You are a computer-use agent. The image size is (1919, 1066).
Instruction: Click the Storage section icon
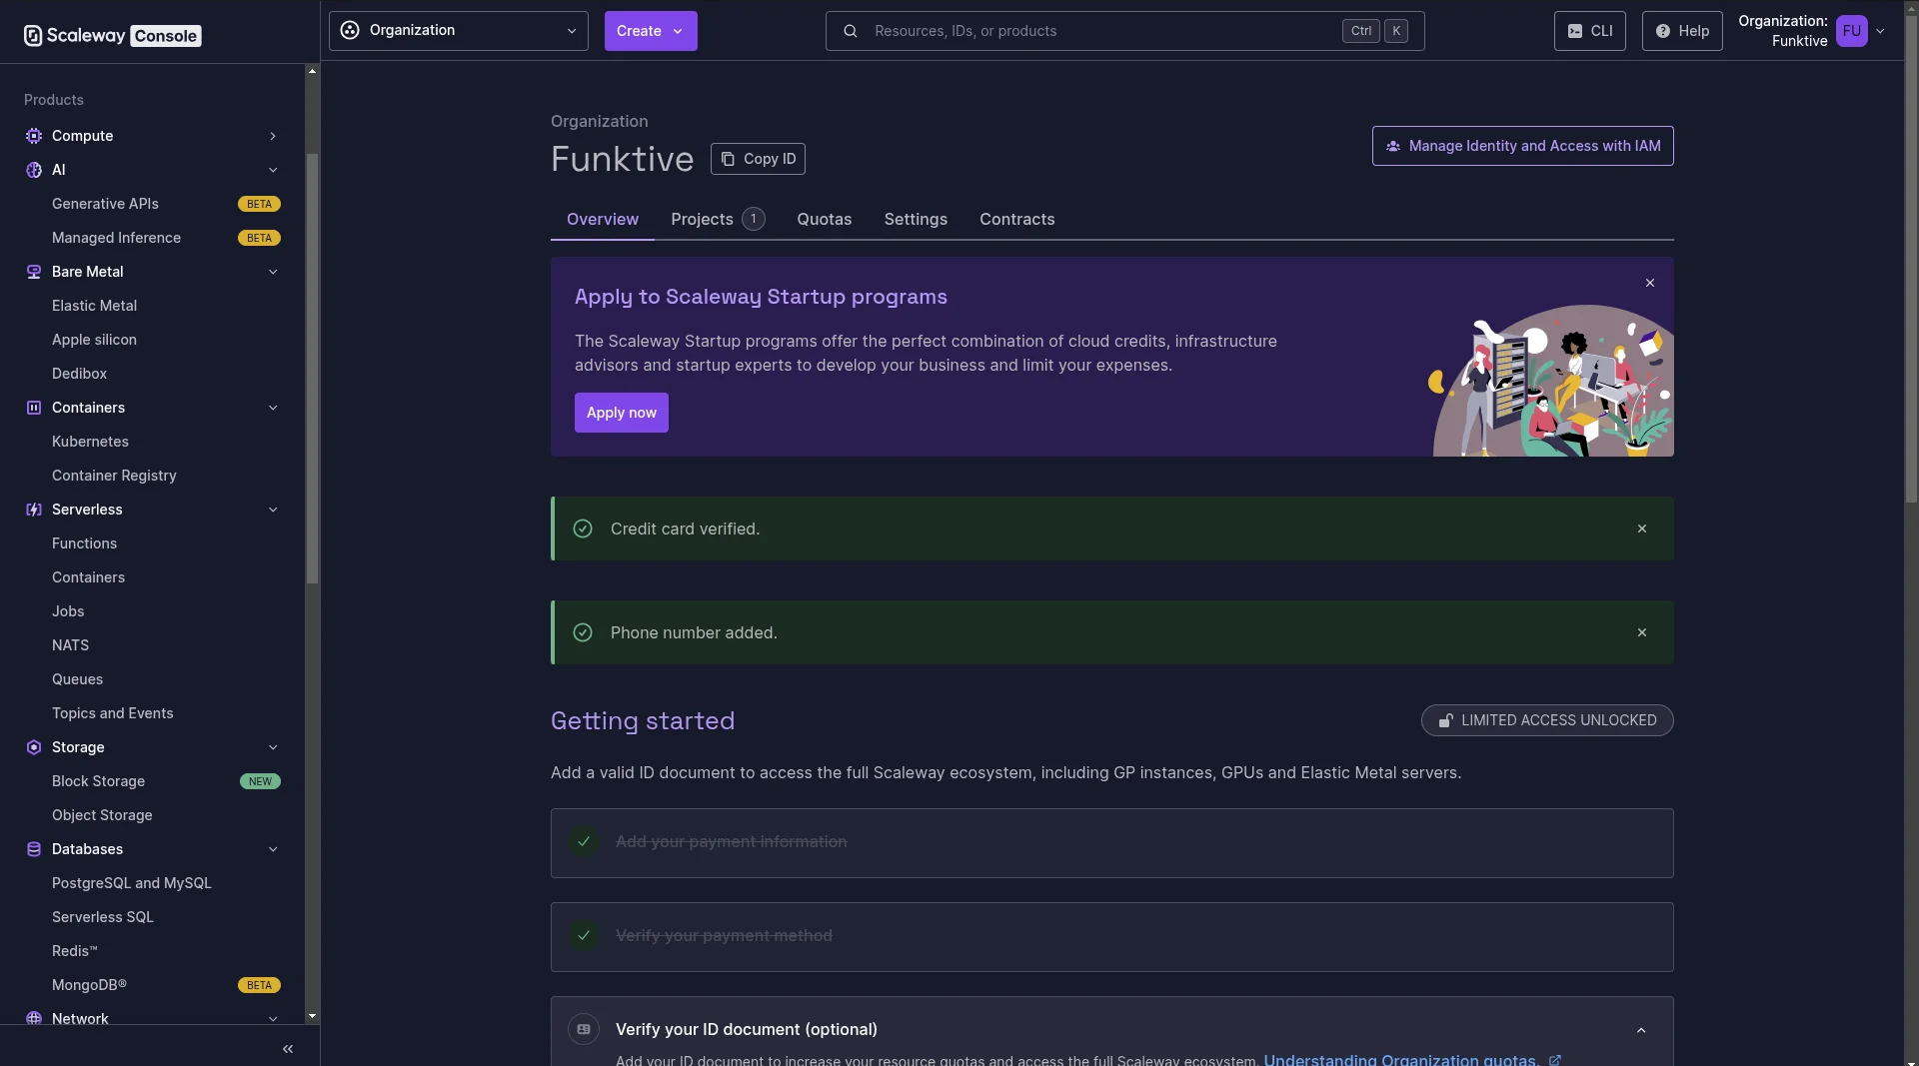pos(34,747)
